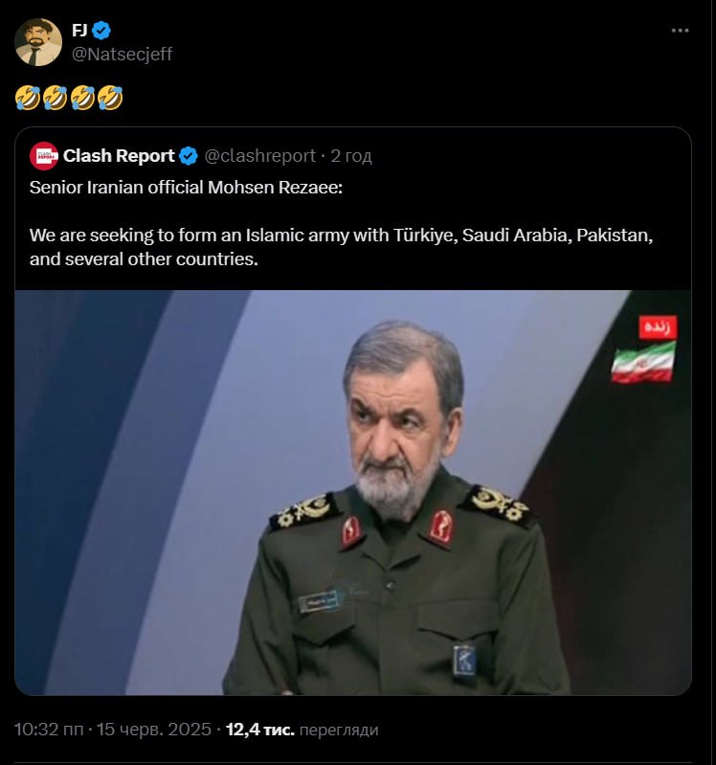Click the "We are seeking to form" paragraph
The image size is (716, 765).
click(340, 247)
